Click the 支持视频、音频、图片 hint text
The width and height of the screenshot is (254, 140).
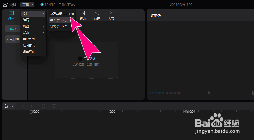86,65
